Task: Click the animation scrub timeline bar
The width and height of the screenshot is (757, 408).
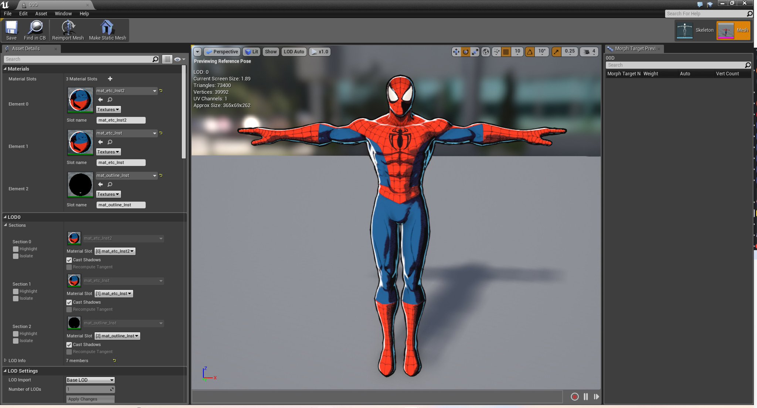Action: [x=377, y=397]
